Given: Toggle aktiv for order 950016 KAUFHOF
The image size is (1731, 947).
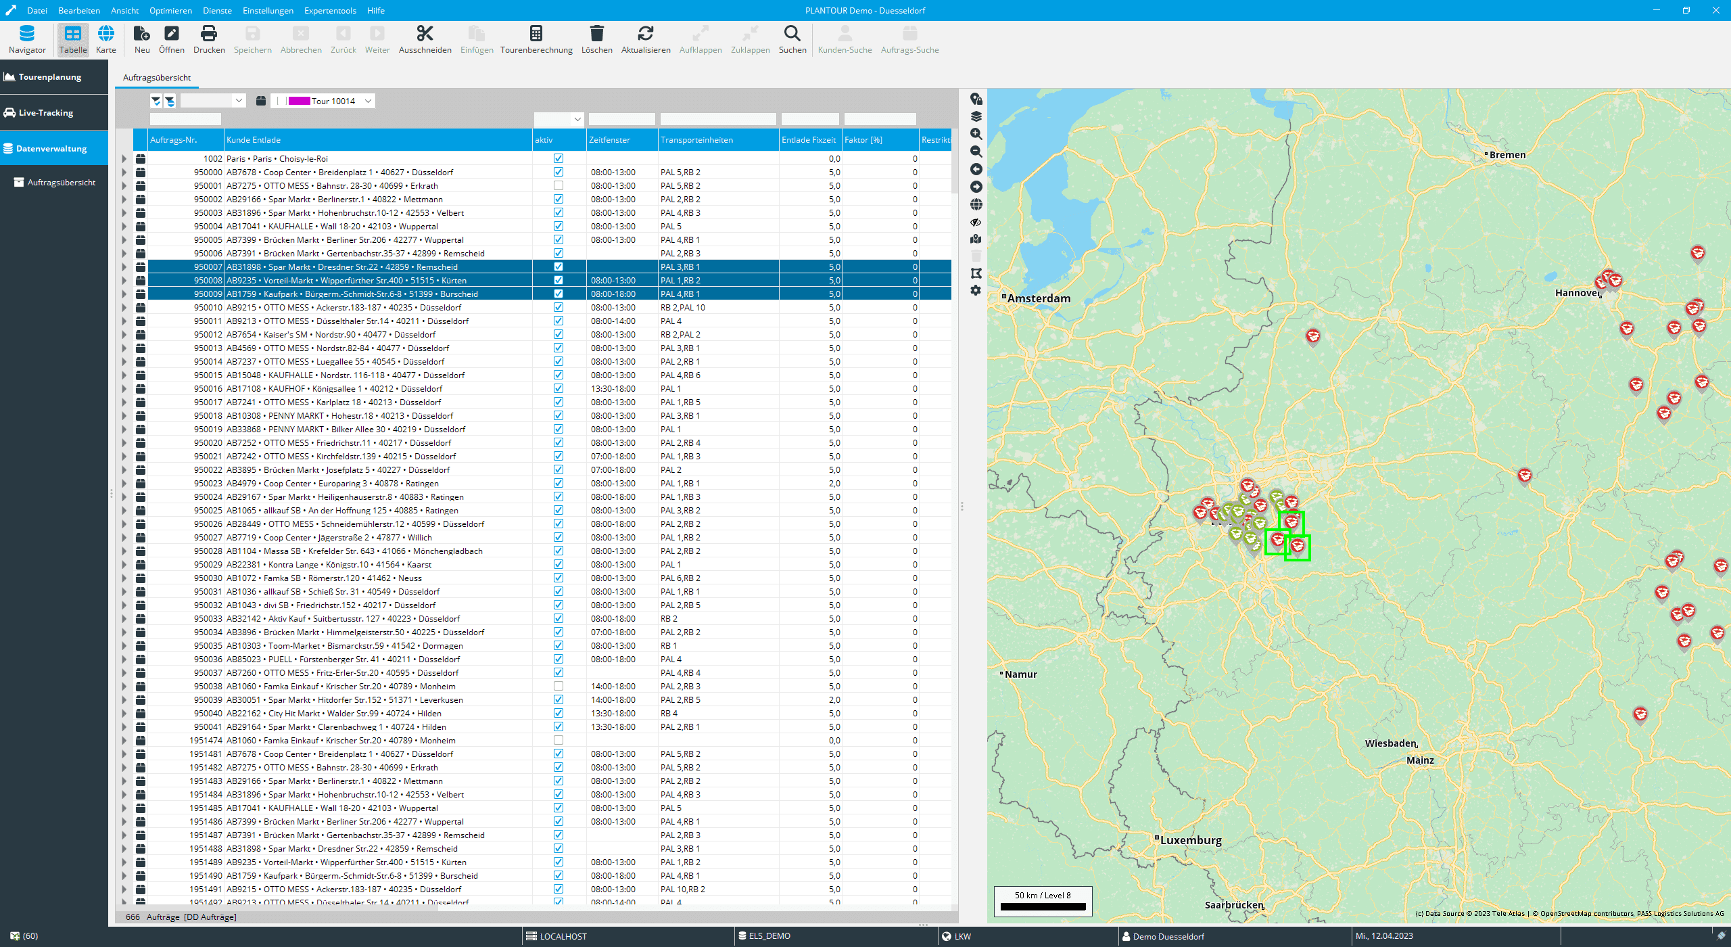Looking at the screenshot, I should pyautogui.click(x=559, y=388).
